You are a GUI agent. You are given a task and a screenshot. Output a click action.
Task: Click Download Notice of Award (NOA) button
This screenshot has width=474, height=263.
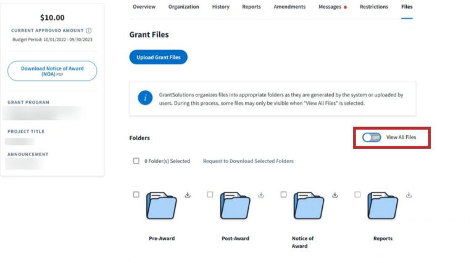52,71
